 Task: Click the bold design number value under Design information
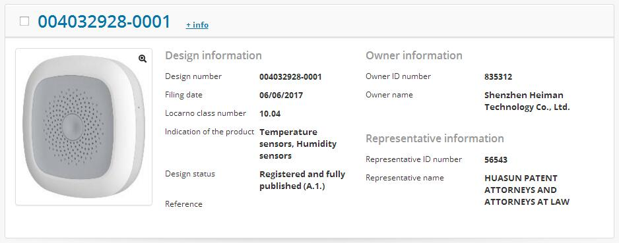coord(290,77)
